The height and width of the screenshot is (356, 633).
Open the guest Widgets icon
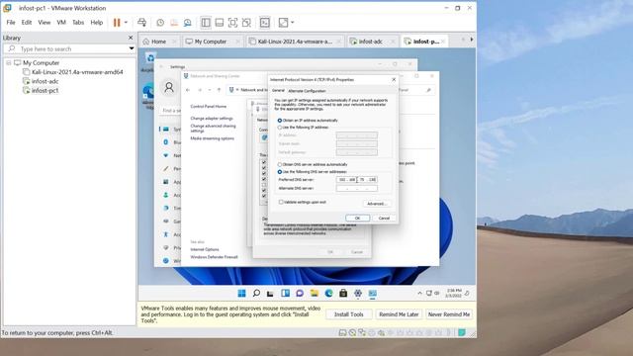285,294
